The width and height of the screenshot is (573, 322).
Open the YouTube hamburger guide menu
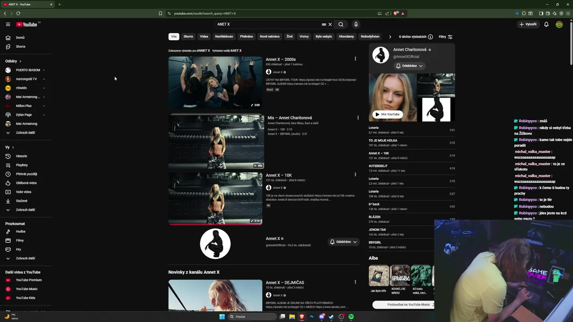[8, 25]
